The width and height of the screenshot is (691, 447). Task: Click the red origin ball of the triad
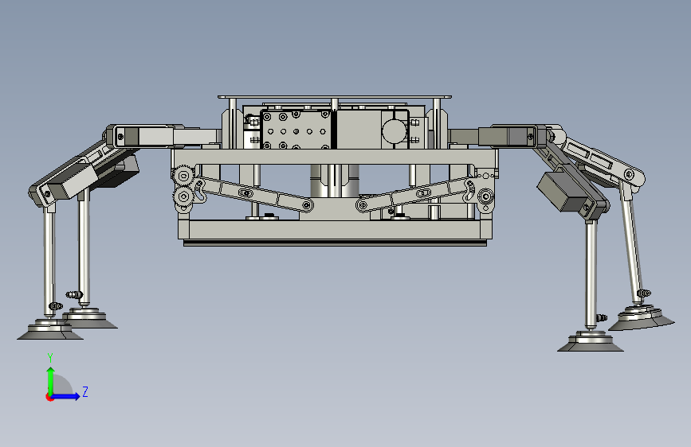pyautogui.click(x=49, y=397)
